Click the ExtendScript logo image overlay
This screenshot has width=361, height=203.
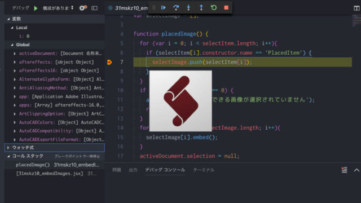pyautogui.click(x=180, y=101)
